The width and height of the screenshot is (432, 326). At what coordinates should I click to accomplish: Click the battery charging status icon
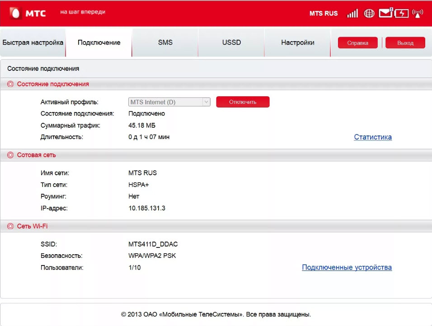pos(401,13)
